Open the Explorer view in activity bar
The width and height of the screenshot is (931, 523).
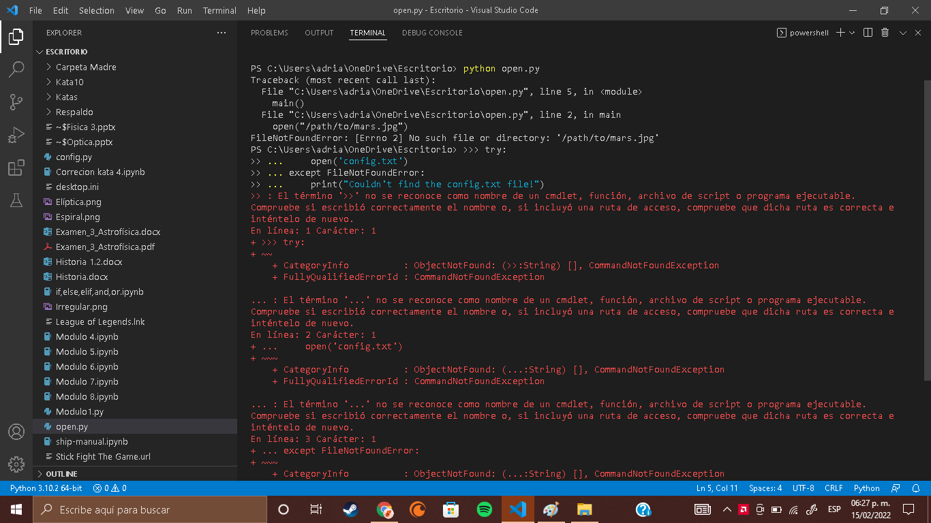coord(16,36)
